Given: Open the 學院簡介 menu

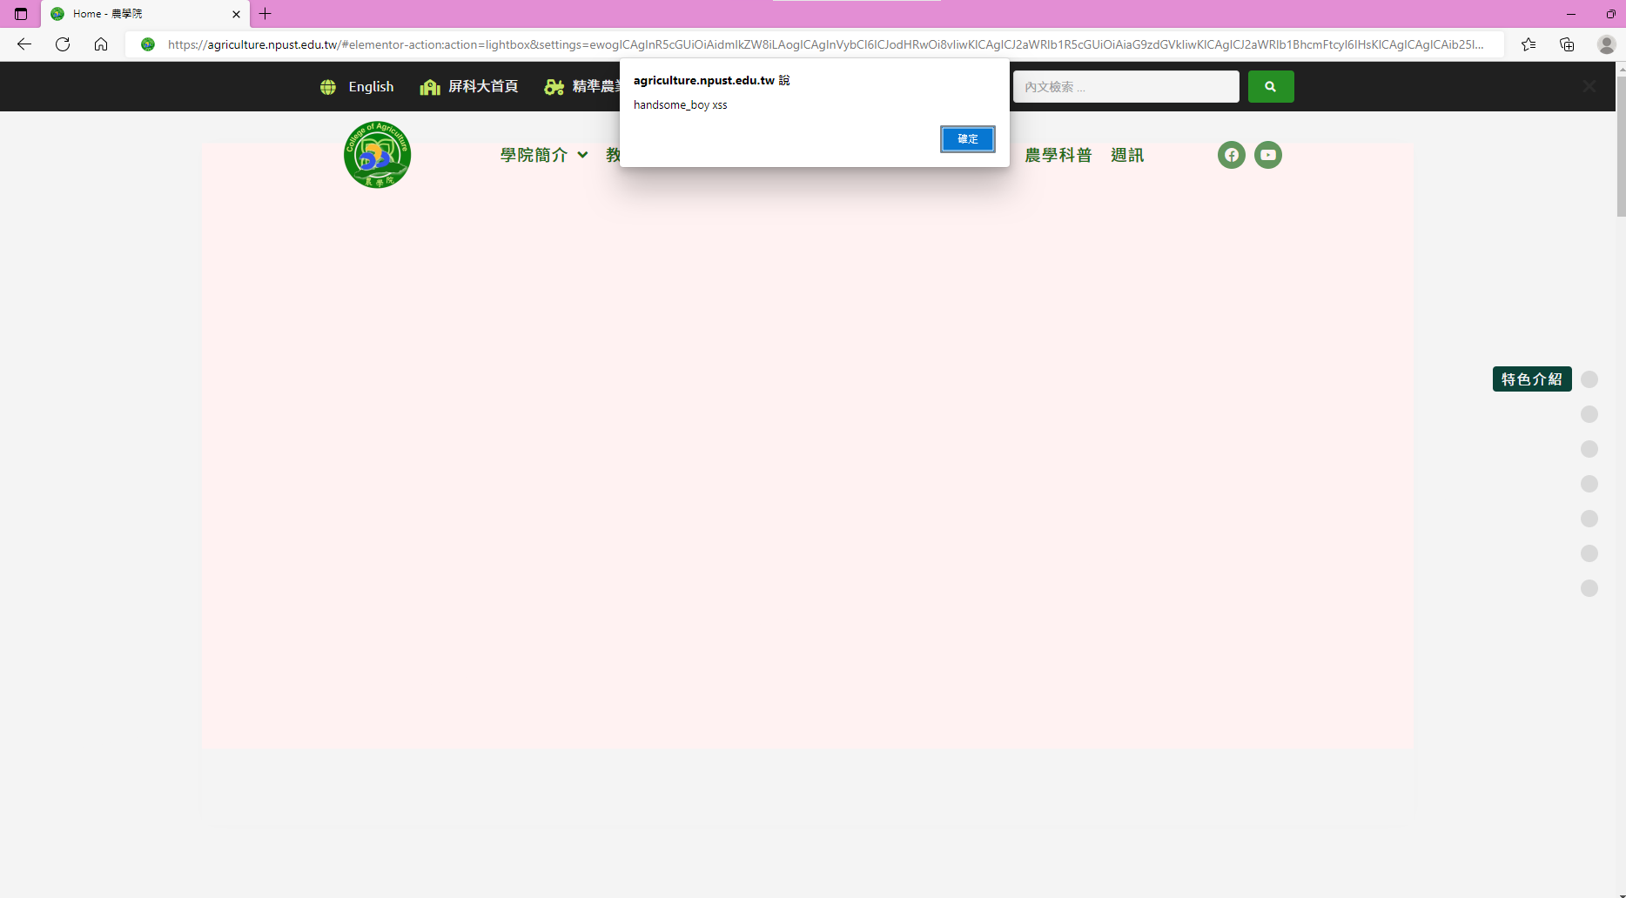Looking at the screenshot, I should (534, 155).
